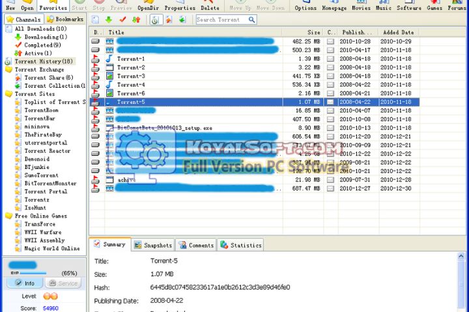Image resolution: width=469 pixels, height=312 pixels.
Task: Click the red checkmark completed filter icon
Action: pyautogui.click(x=122, y=19)
